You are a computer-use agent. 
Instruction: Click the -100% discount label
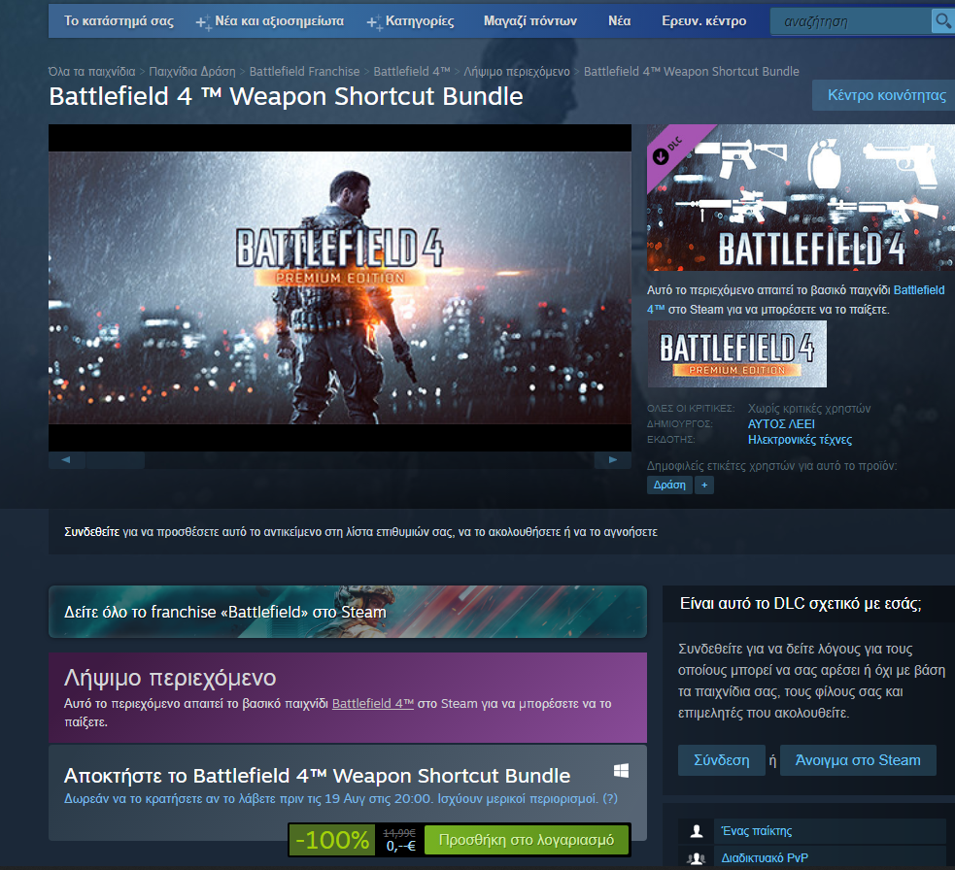pos(332,840)
